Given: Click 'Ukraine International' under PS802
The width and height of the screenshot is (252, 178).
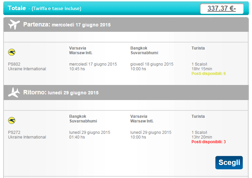Looking at the screenshot, I should [27, 69].
